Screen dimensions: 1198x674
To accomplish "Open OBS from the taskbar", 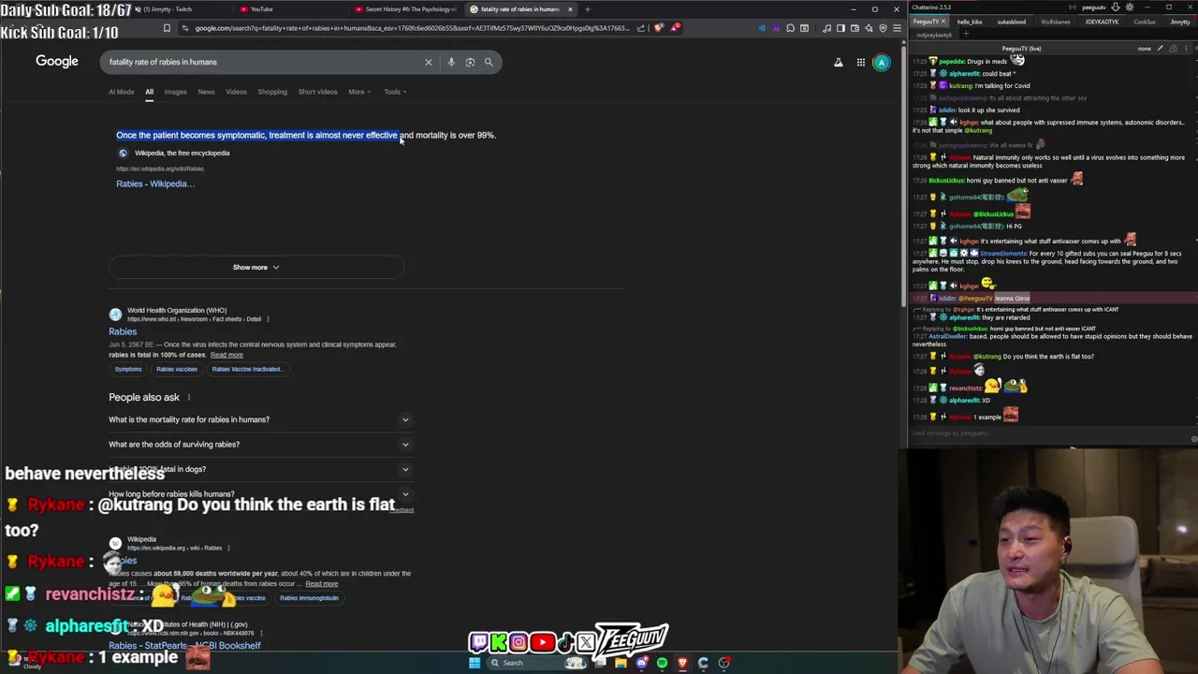I will pyautogui.click(x=723, y=663).
